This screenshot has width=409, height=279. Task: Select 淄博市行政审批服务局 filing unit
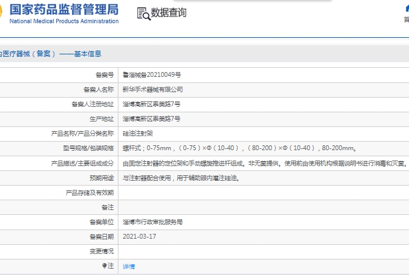[x=153, y=222]
